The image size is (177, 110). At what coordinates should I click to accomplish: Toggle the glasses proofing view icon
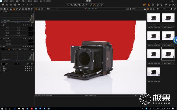point(174,5)
